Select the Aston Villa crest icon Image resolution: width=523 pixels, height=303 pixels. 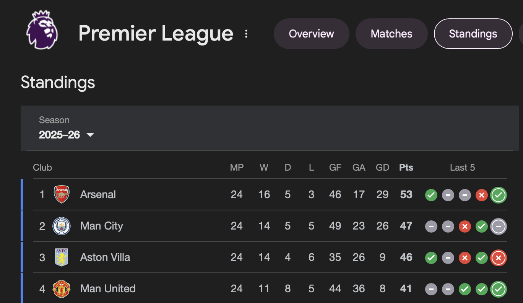pos(62,257)
